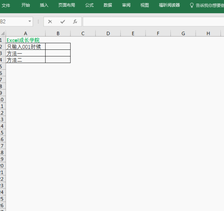Select cell containing 方法一
The image size is (224, 211).
point(26,53)
